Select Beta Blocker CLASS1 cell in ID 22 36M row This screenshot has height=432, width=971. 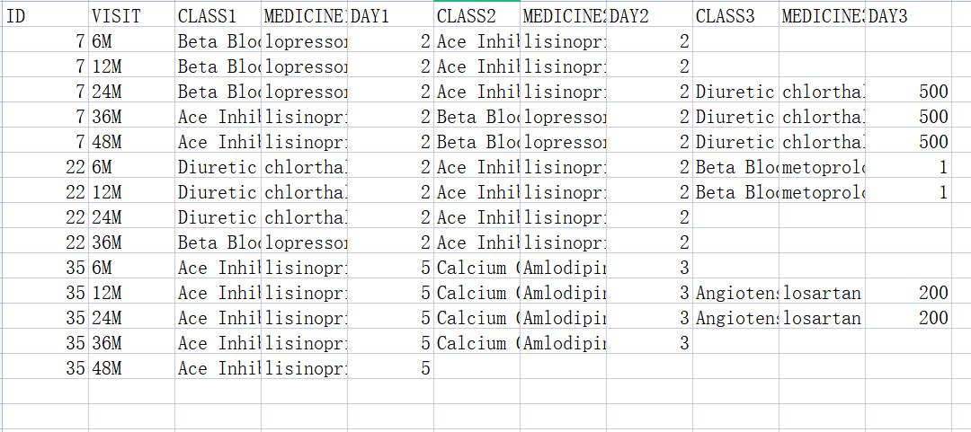click(x=218, y=242)
